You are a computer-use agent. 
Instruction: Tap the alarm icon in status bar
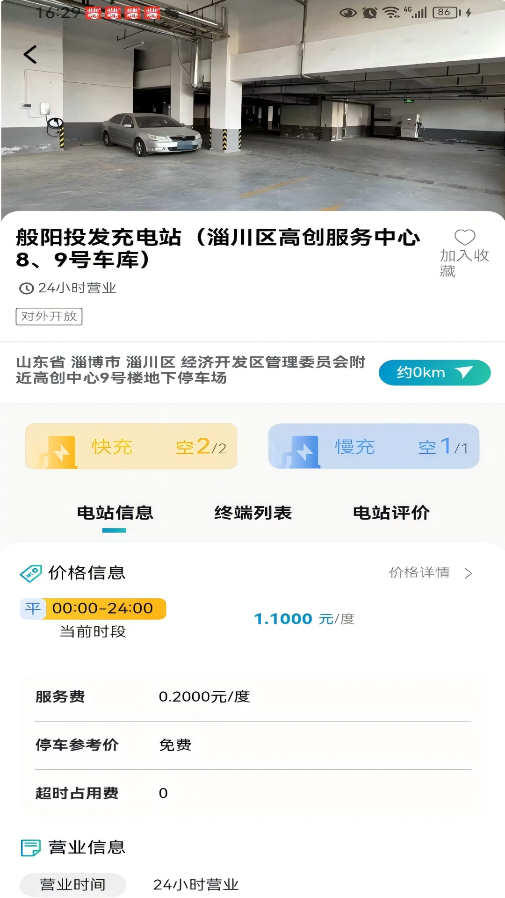click(370, 13)
